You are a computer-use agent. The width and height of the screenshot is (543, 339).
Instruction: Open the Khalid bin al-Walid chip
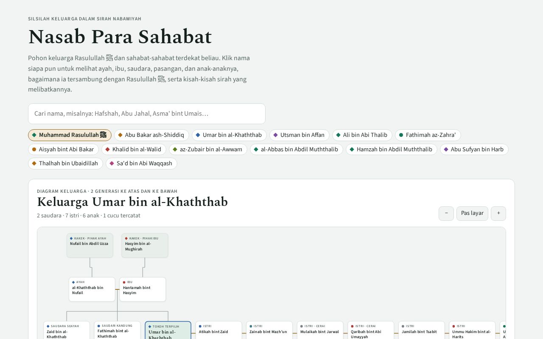[134, 149]
